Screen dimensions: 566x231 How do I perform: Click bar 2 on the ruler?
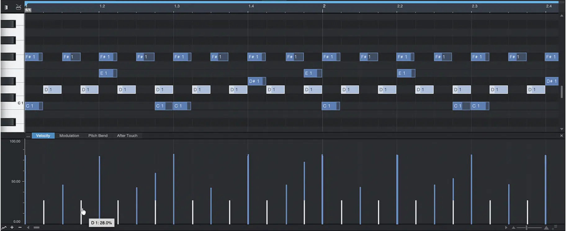(x=324, y=6)
